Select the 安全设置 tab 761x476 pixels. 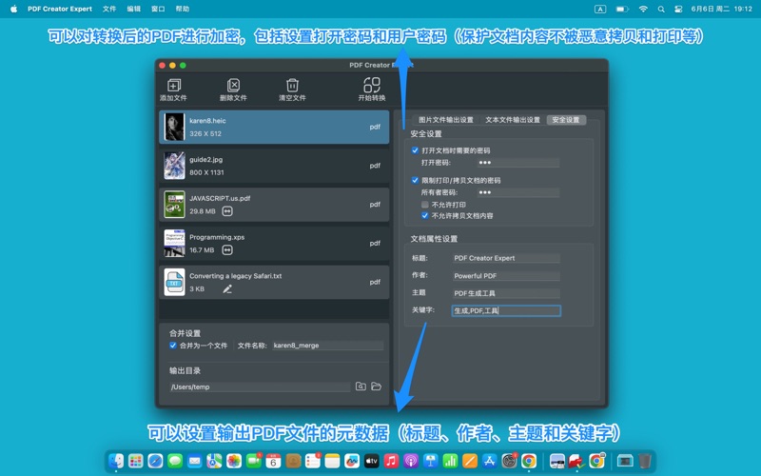[566, 120]
